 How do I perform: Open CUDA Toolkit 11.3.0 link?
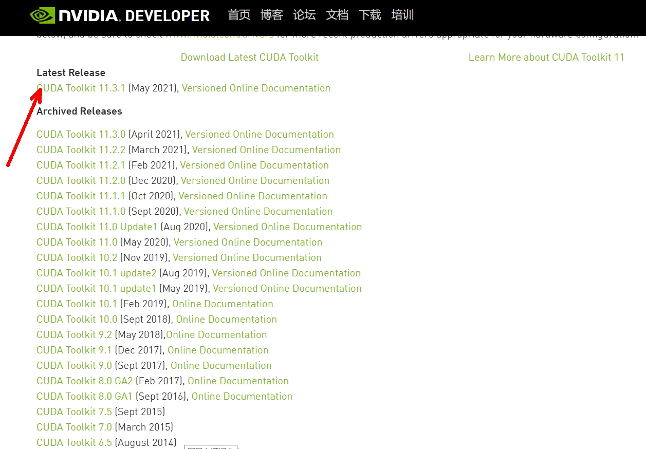[x=81, y=134]
